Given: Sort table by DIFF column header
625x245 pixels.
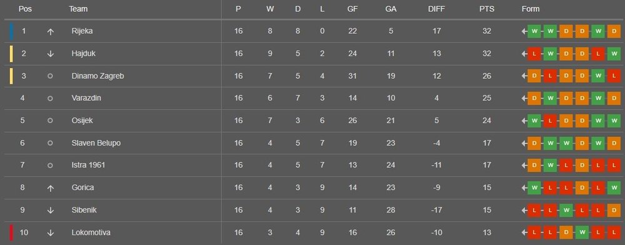Looking at the screenshot, I should tap(436, 9).
